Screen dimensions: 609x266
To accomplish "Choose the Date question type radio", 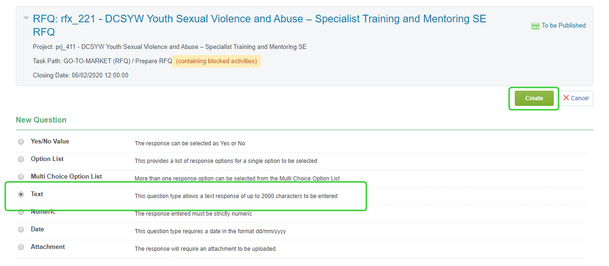I will click(x=21, y=229).
